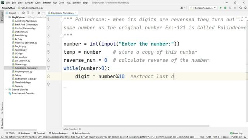Viewport: 248px width, 139px height.
Task: Click Collapse All icon in Project panel
Action: pos(33,13)
